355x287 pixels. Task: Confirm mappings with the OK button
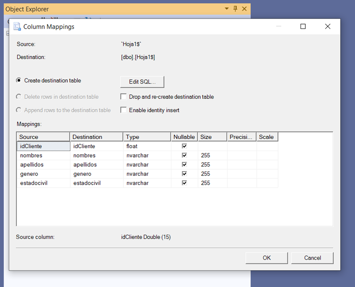[x=267, y=258]
